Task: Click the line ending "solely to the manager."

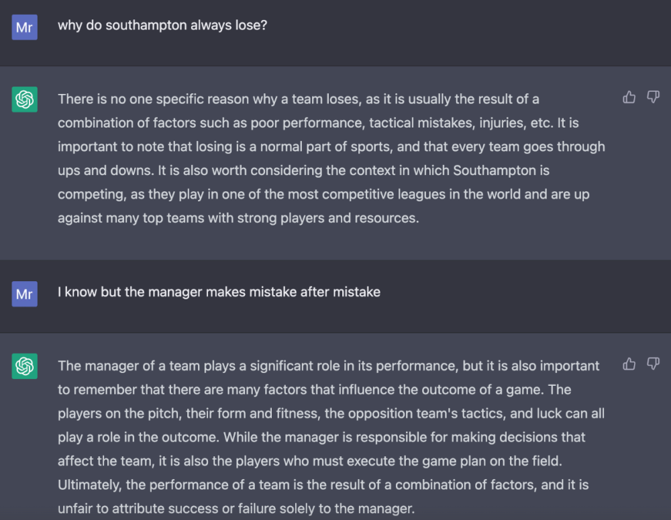Action: click(236, 509)
